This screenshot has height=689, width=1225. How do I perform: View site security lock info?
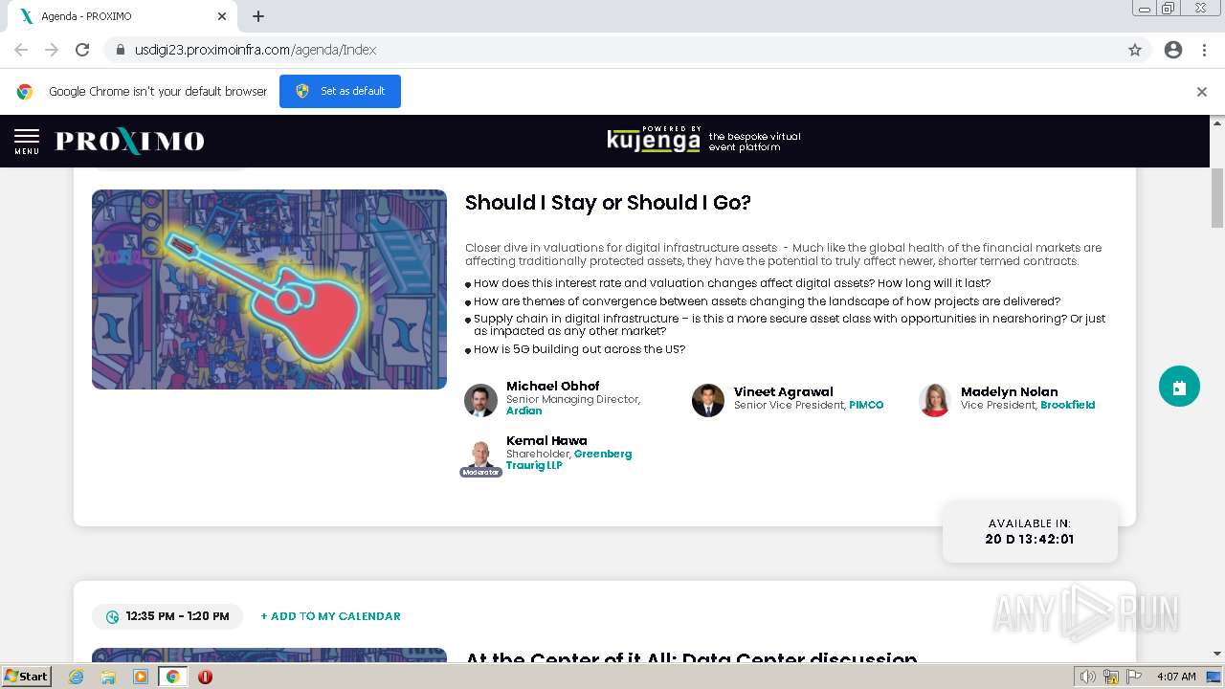pos(121,50)
